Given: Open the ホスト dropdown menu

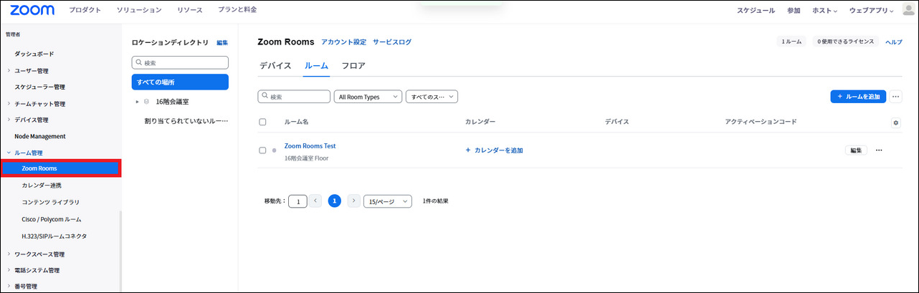Looking at the screenshot, I should click(824, 11).
